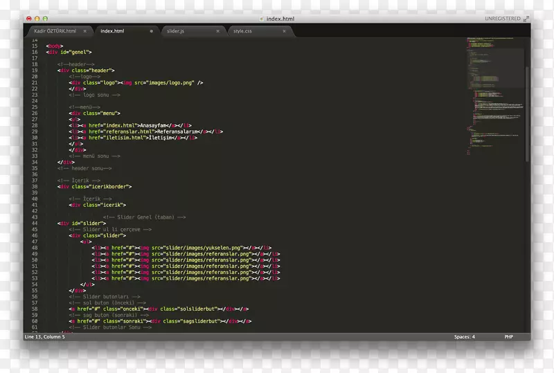This screenshot has width=554, height=373.
Task: Click the Line 13, Column 5 status text
Action: (x=44, y=337)
